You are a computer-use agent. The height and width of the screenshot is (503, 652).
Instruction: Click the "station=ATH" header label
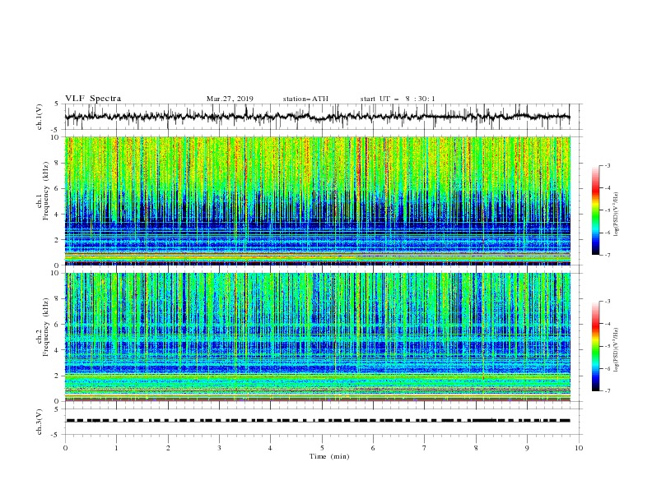pyautogui.click(x=305, y=99)
